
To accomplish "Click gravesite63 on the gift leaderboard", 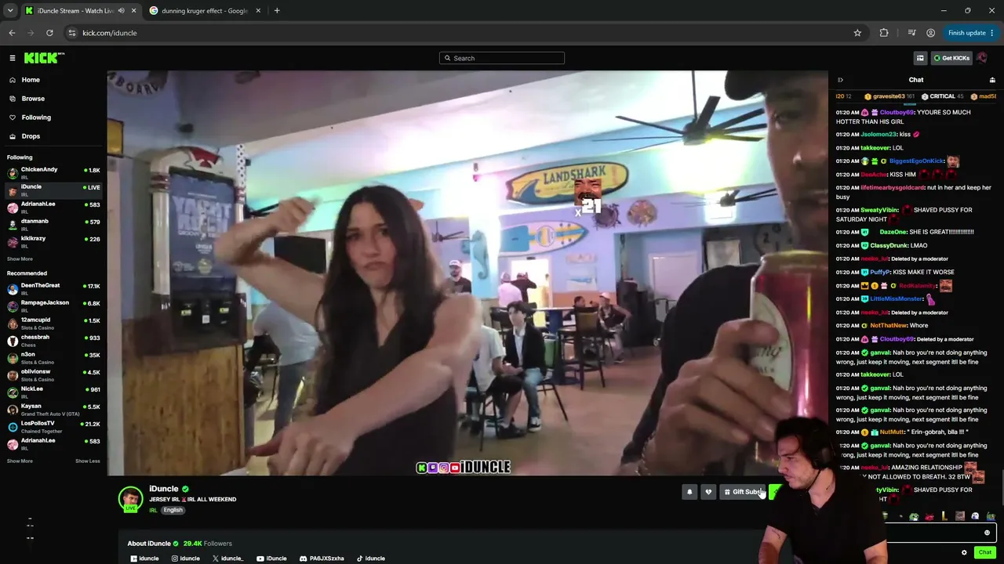I will coord(889,96).
